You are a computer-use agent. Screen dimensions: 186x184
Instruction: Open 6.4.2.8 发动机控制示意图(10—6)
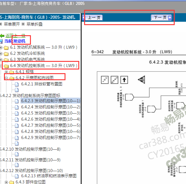click(x=51, y=131)
